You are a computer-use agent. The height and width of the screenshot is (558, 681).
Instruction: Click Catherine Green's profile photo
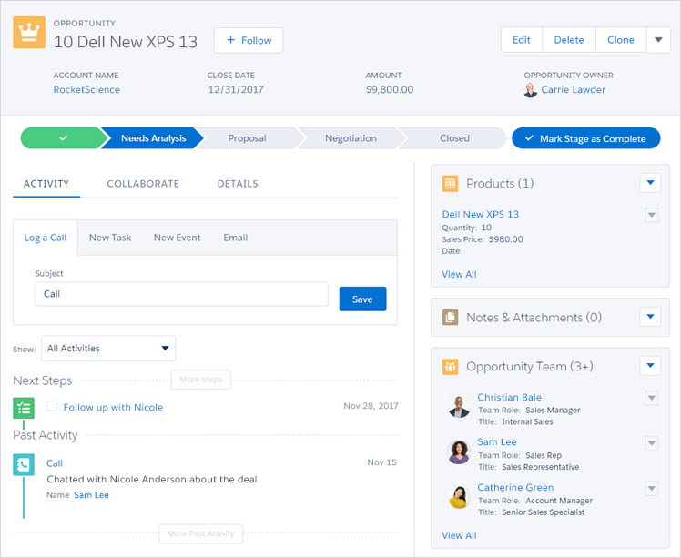pyautogui.click(x=459, y=497)
